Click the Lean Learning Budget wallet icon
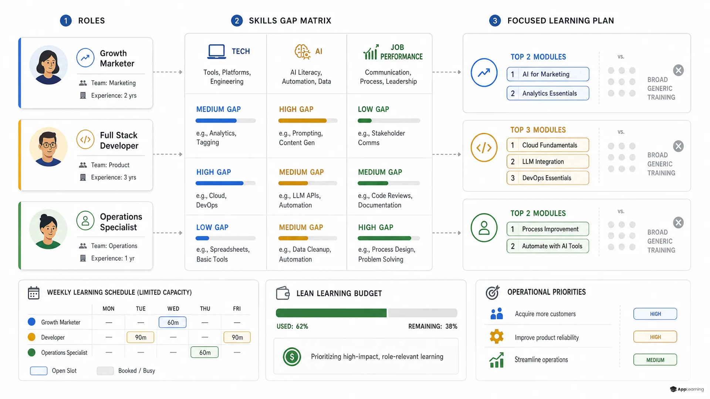The image size is (710, 399). [283, 293]
